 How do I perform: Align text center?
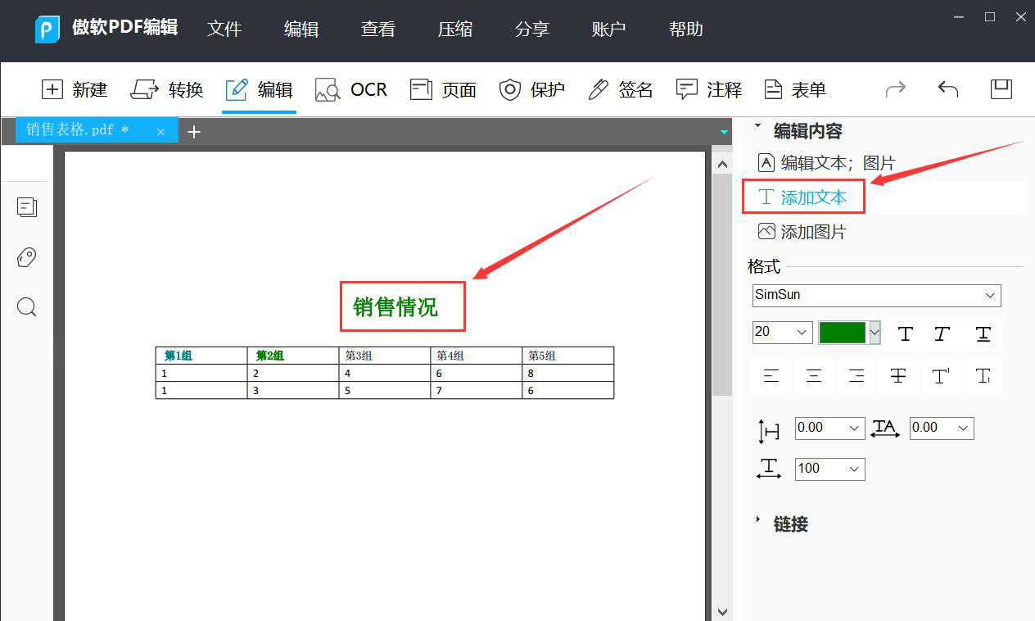point(813,376)
